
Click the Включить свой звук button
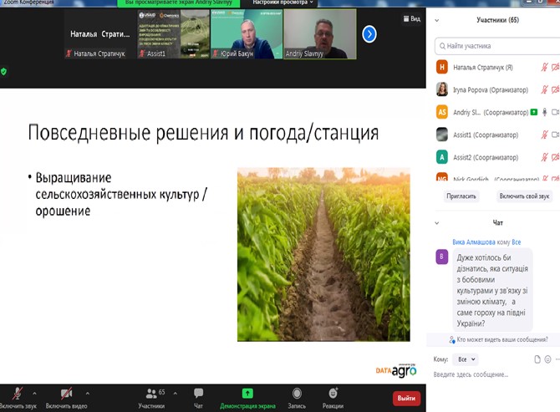524,196
